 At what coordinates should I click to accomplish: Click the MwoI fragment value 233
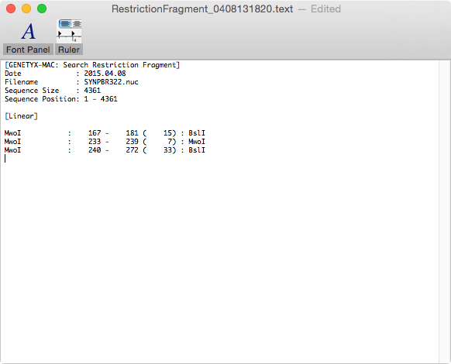[x=95, y=142]
